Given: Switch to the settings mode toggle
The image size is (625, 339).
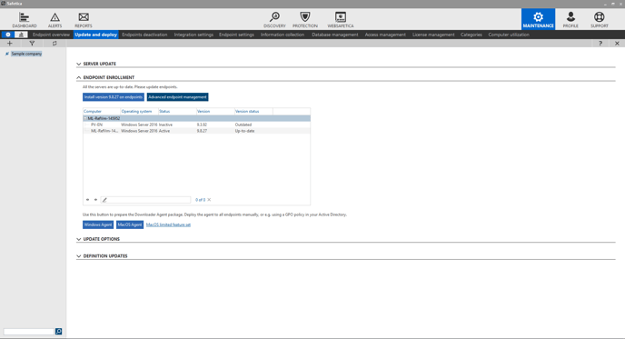Looking at the screenshot, I should 8,35.
